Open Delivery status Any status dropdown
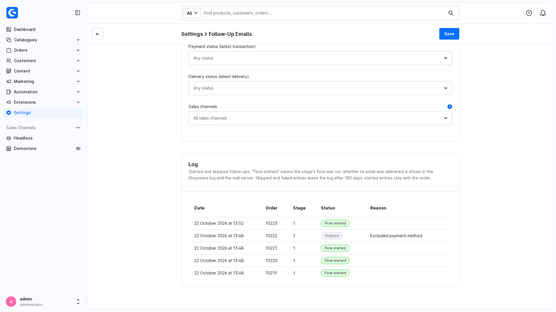556x312 pixels. [x=320, y=88]
